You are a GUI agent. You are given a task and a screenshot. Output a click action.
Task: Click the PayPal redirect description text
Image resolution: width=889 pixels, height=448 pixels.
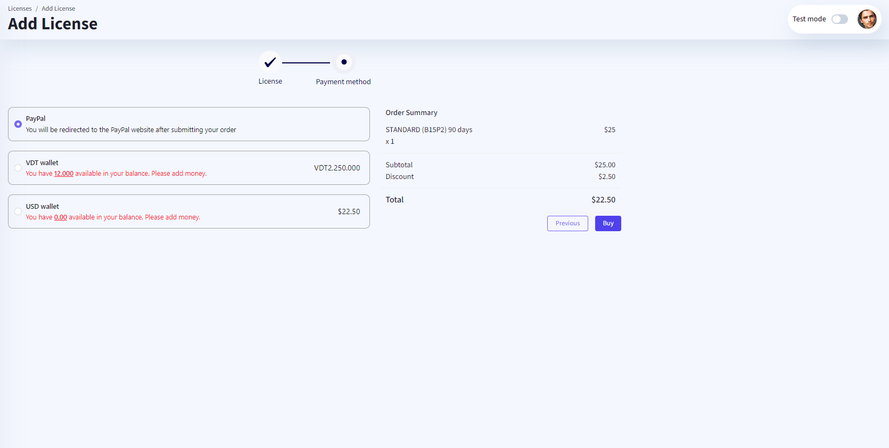[x=131, y=130]
